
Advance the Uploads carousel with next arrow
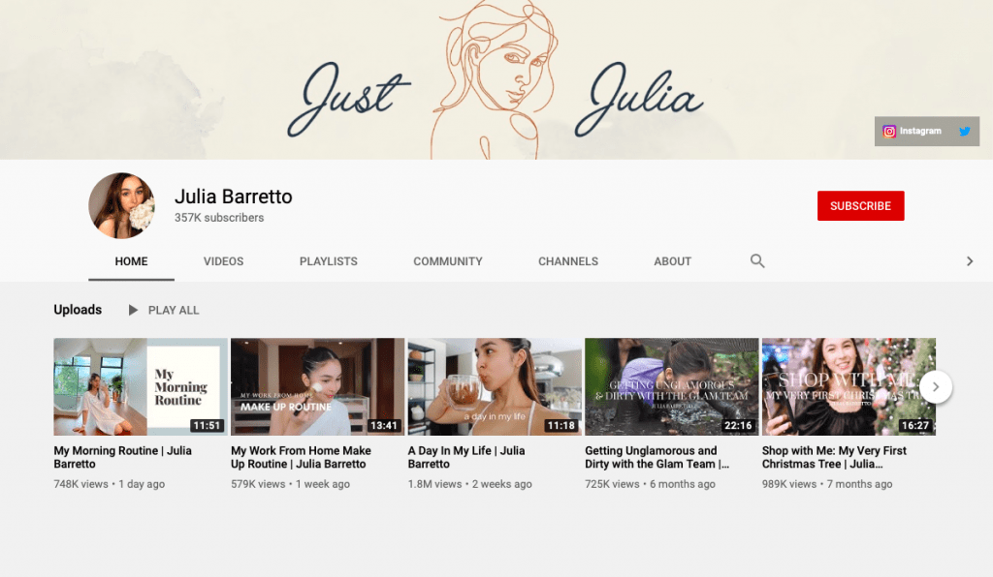pos(936,387)
